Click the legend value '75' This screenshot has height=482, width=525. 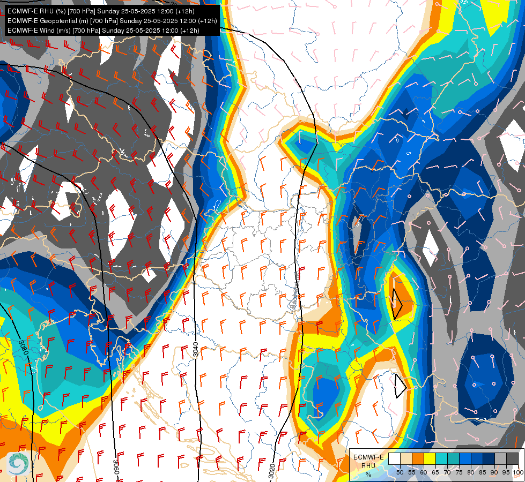[x=459, y=472]
